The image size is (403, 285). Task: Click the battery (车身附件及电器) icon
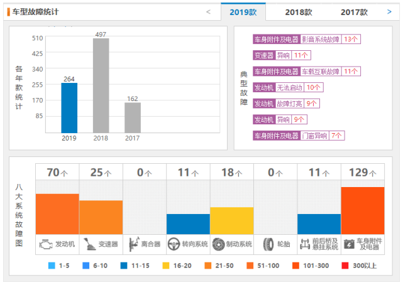[348, 243]
